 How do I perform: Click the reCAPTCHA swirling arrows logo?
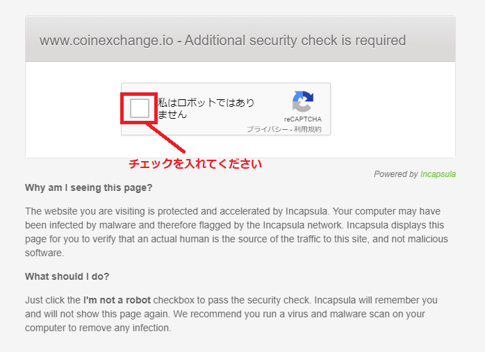303,101
